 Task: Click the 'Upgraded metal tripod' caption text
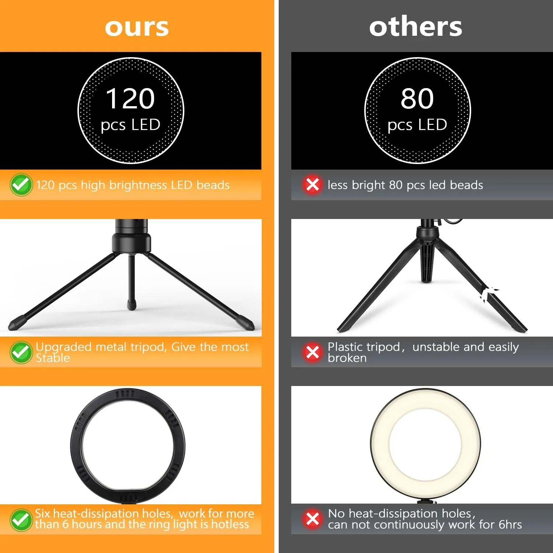(x=142, y=352)
